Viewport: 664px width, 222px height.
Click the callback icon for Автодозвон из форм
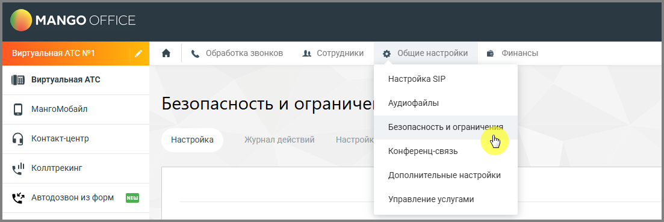click(18, 198)
